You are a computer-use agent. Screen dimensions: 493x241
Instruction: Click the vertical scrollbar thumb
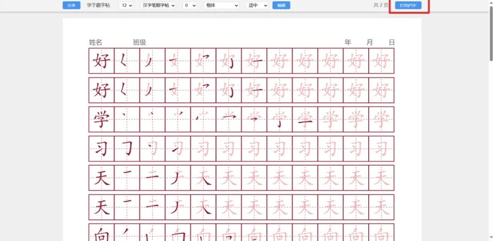coord(491,33)
